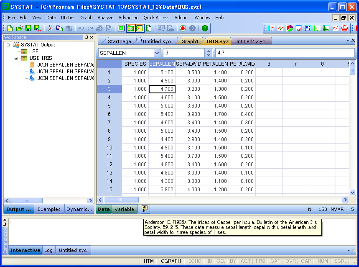Open the Untitled.syc commandspace tab
Image resolution: width=359 pixels, height=267 pixels.
pos(73,250)
